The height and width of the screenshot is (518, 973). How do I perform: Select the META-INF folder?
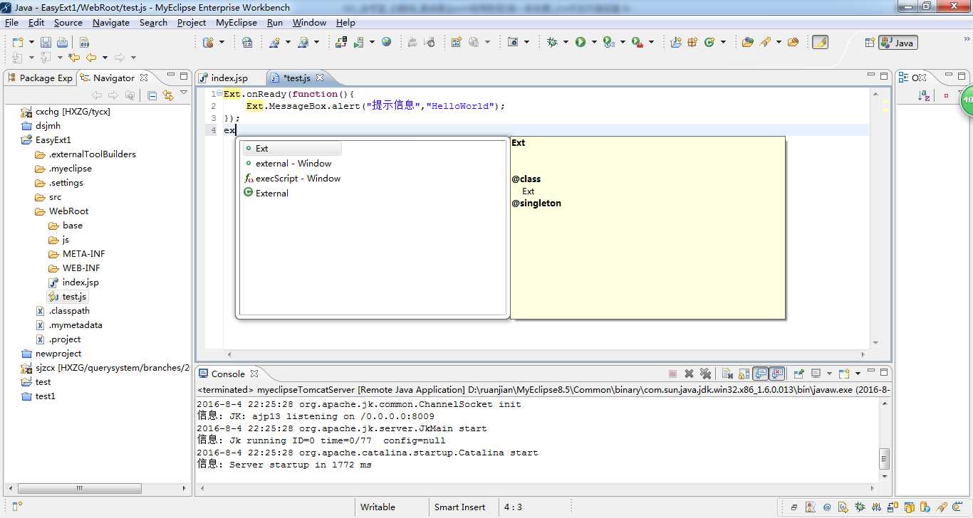click(x=83, y=254)
